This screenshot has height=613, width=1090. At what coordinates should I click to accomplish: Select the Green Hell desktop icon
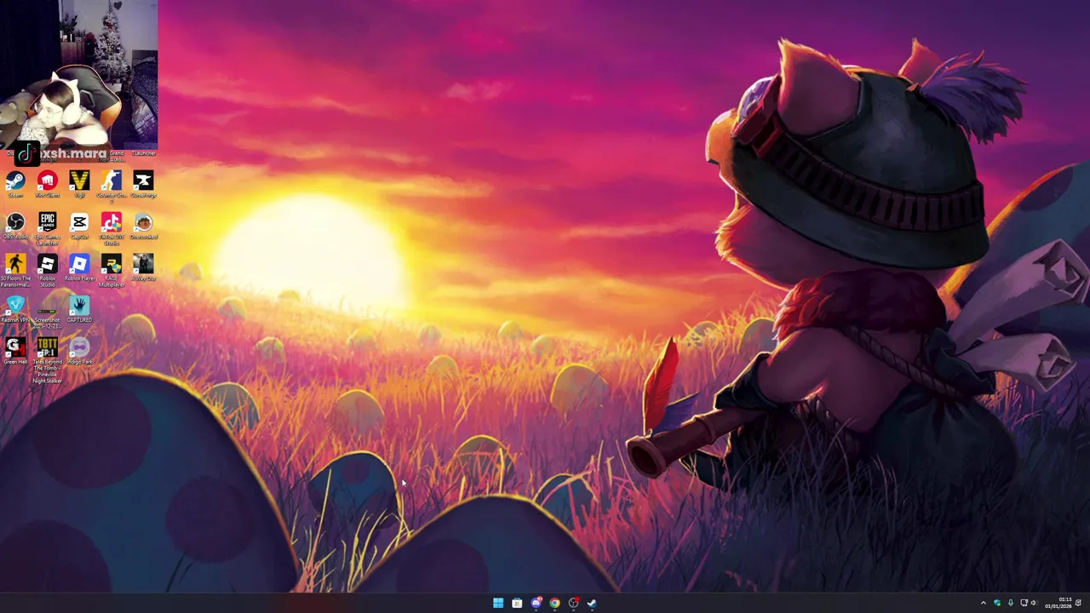(x=15, y=351)
